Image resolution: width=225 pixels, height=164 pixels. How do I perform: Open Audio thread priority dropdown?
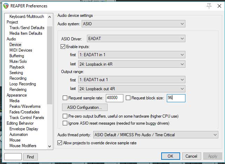point(156,135)
